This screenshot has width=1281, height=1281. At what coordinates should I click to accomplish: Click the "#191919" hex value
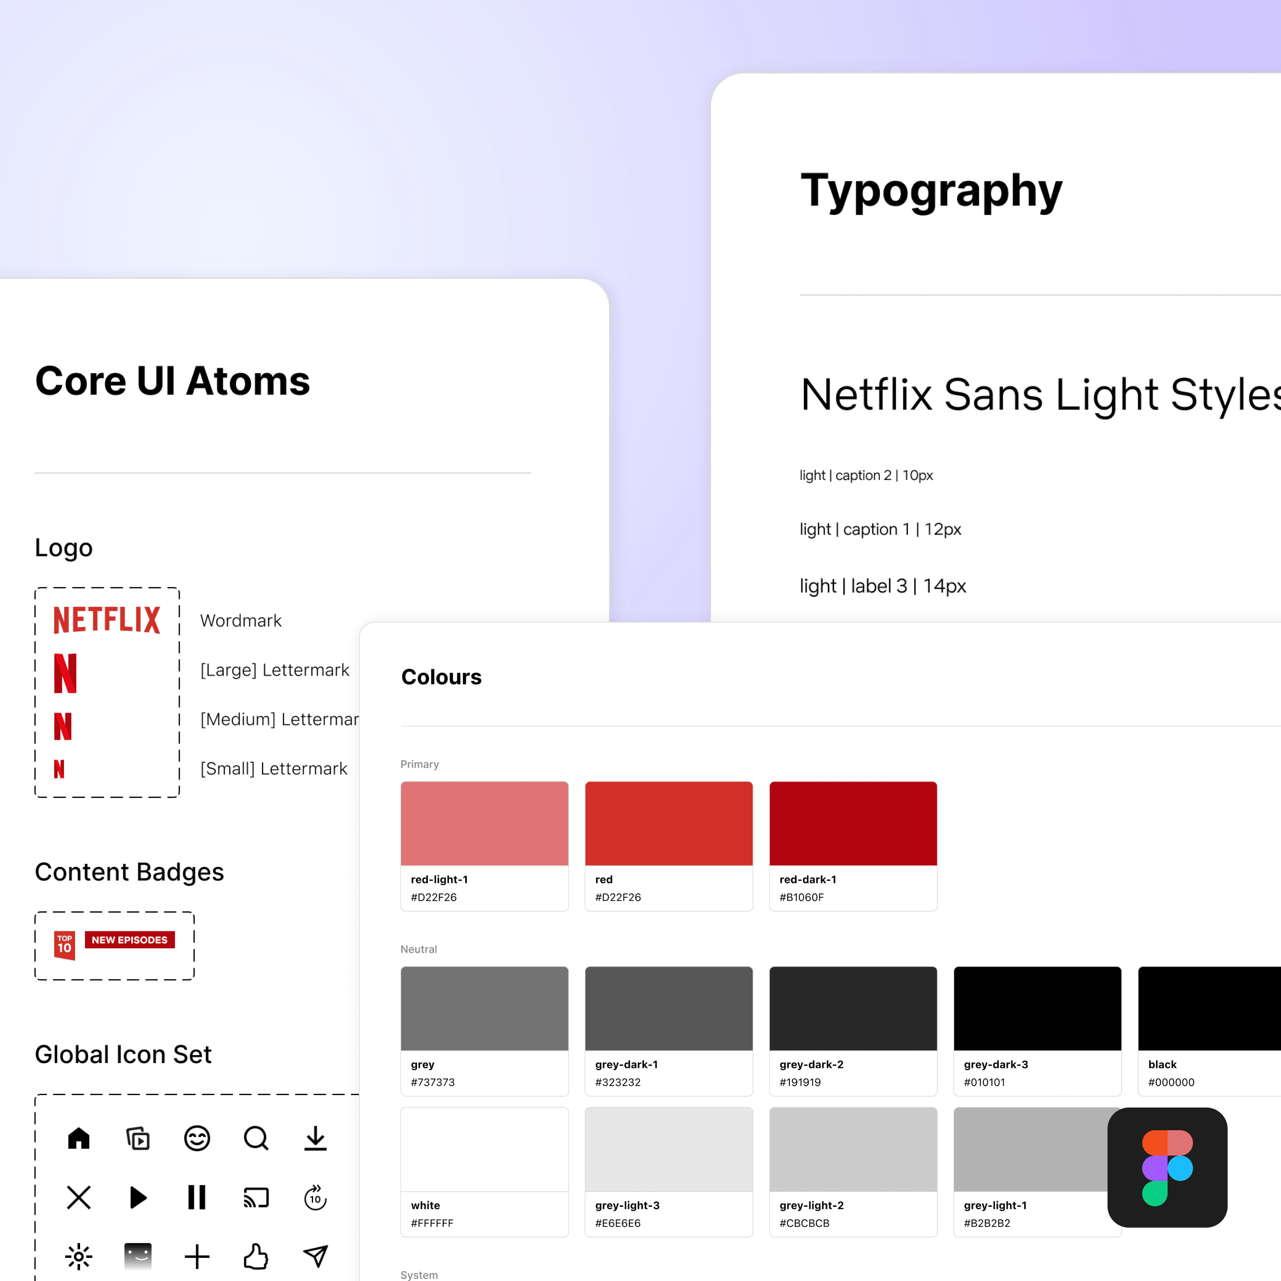pos(800,1082)
